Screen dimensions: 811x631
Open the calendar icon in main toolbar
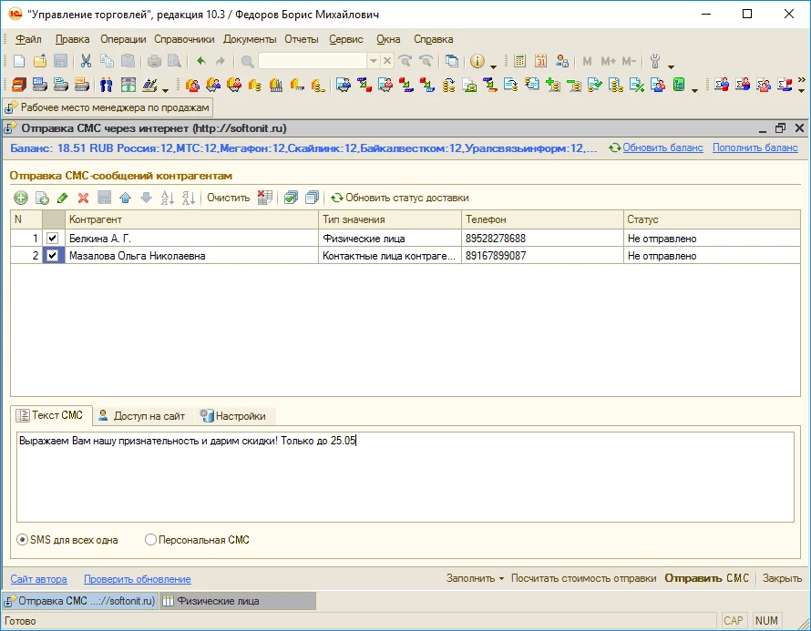pyautogui.click(x=540, y=61)
